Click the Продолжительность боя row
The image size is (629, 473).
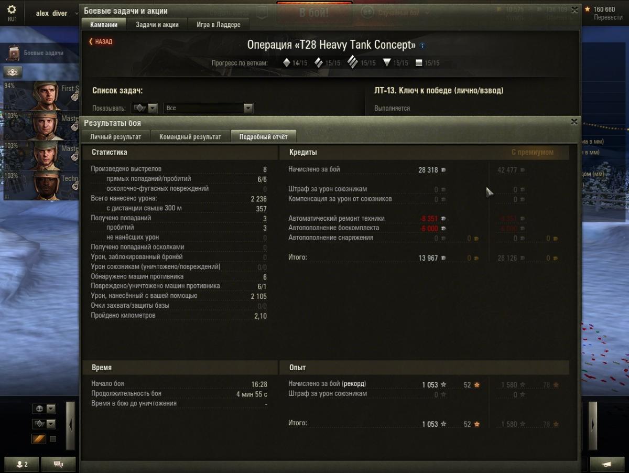179,394
